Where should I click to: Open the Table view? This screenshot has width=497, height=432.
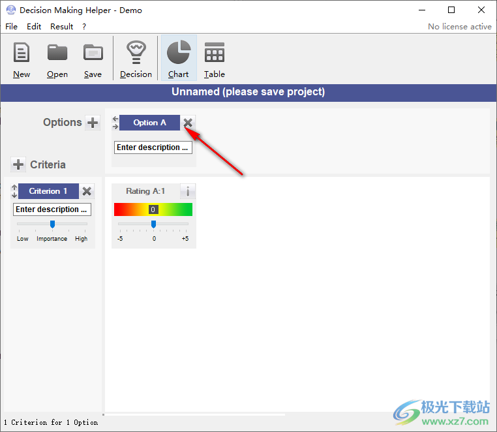pos(214,59)
